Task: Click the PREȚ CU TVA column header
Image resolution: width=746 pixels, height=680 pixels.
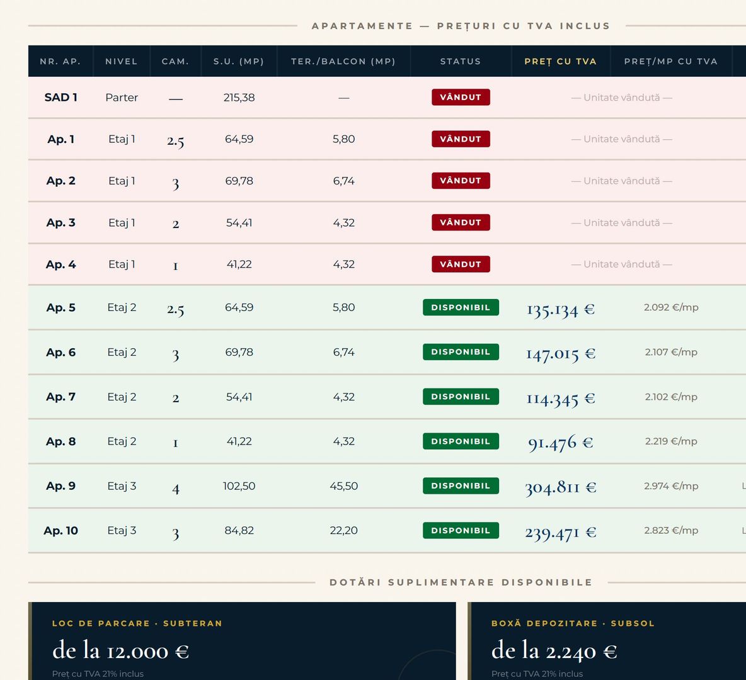Action: click(x=561, y=61)
